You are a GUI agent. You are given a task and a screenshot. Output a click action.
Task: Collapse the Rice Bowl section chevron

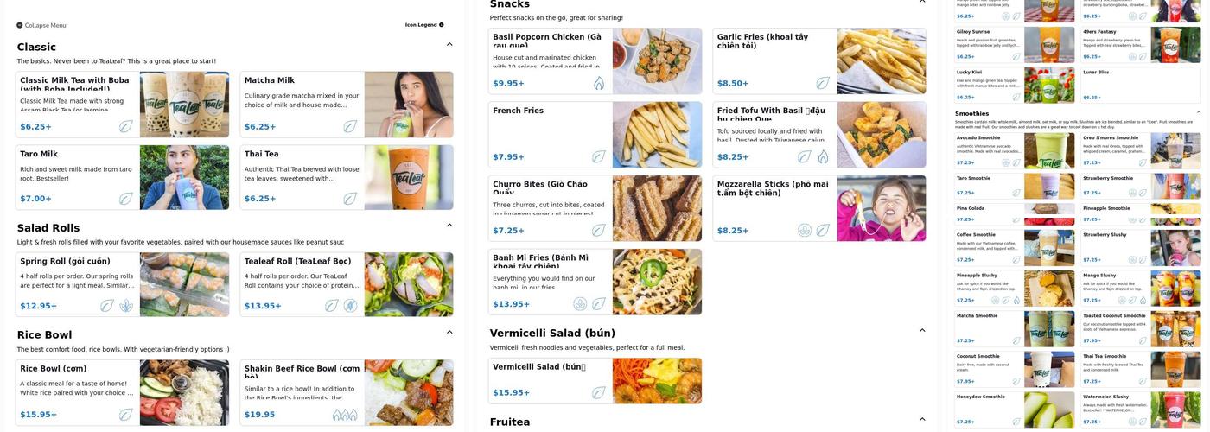[x=449, y=332]
